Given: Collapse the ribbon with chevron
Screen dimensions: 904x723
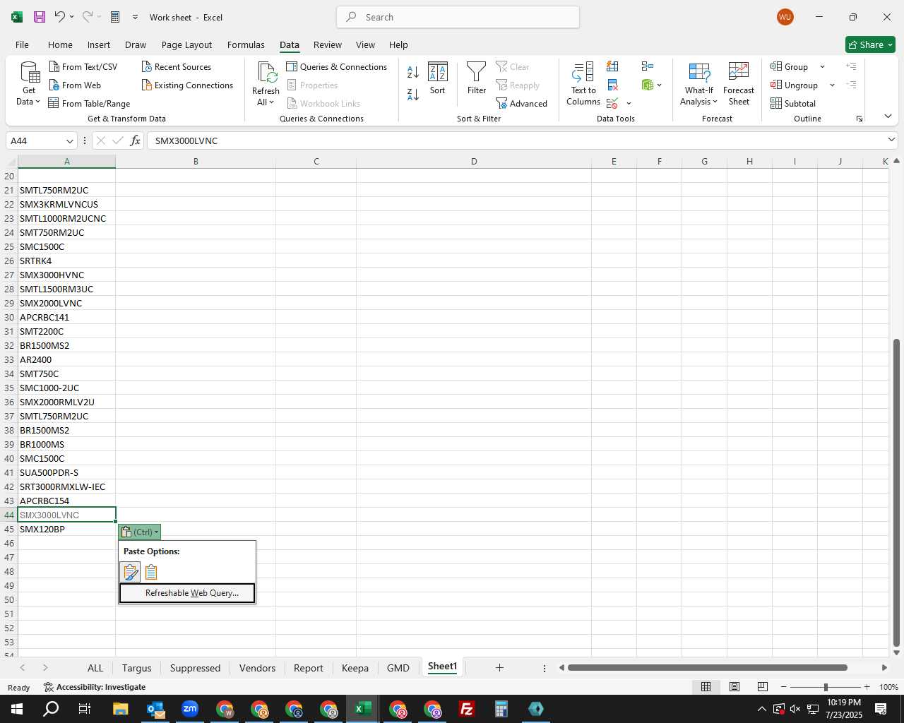Looking at the screenshot, I should (888, 116).
